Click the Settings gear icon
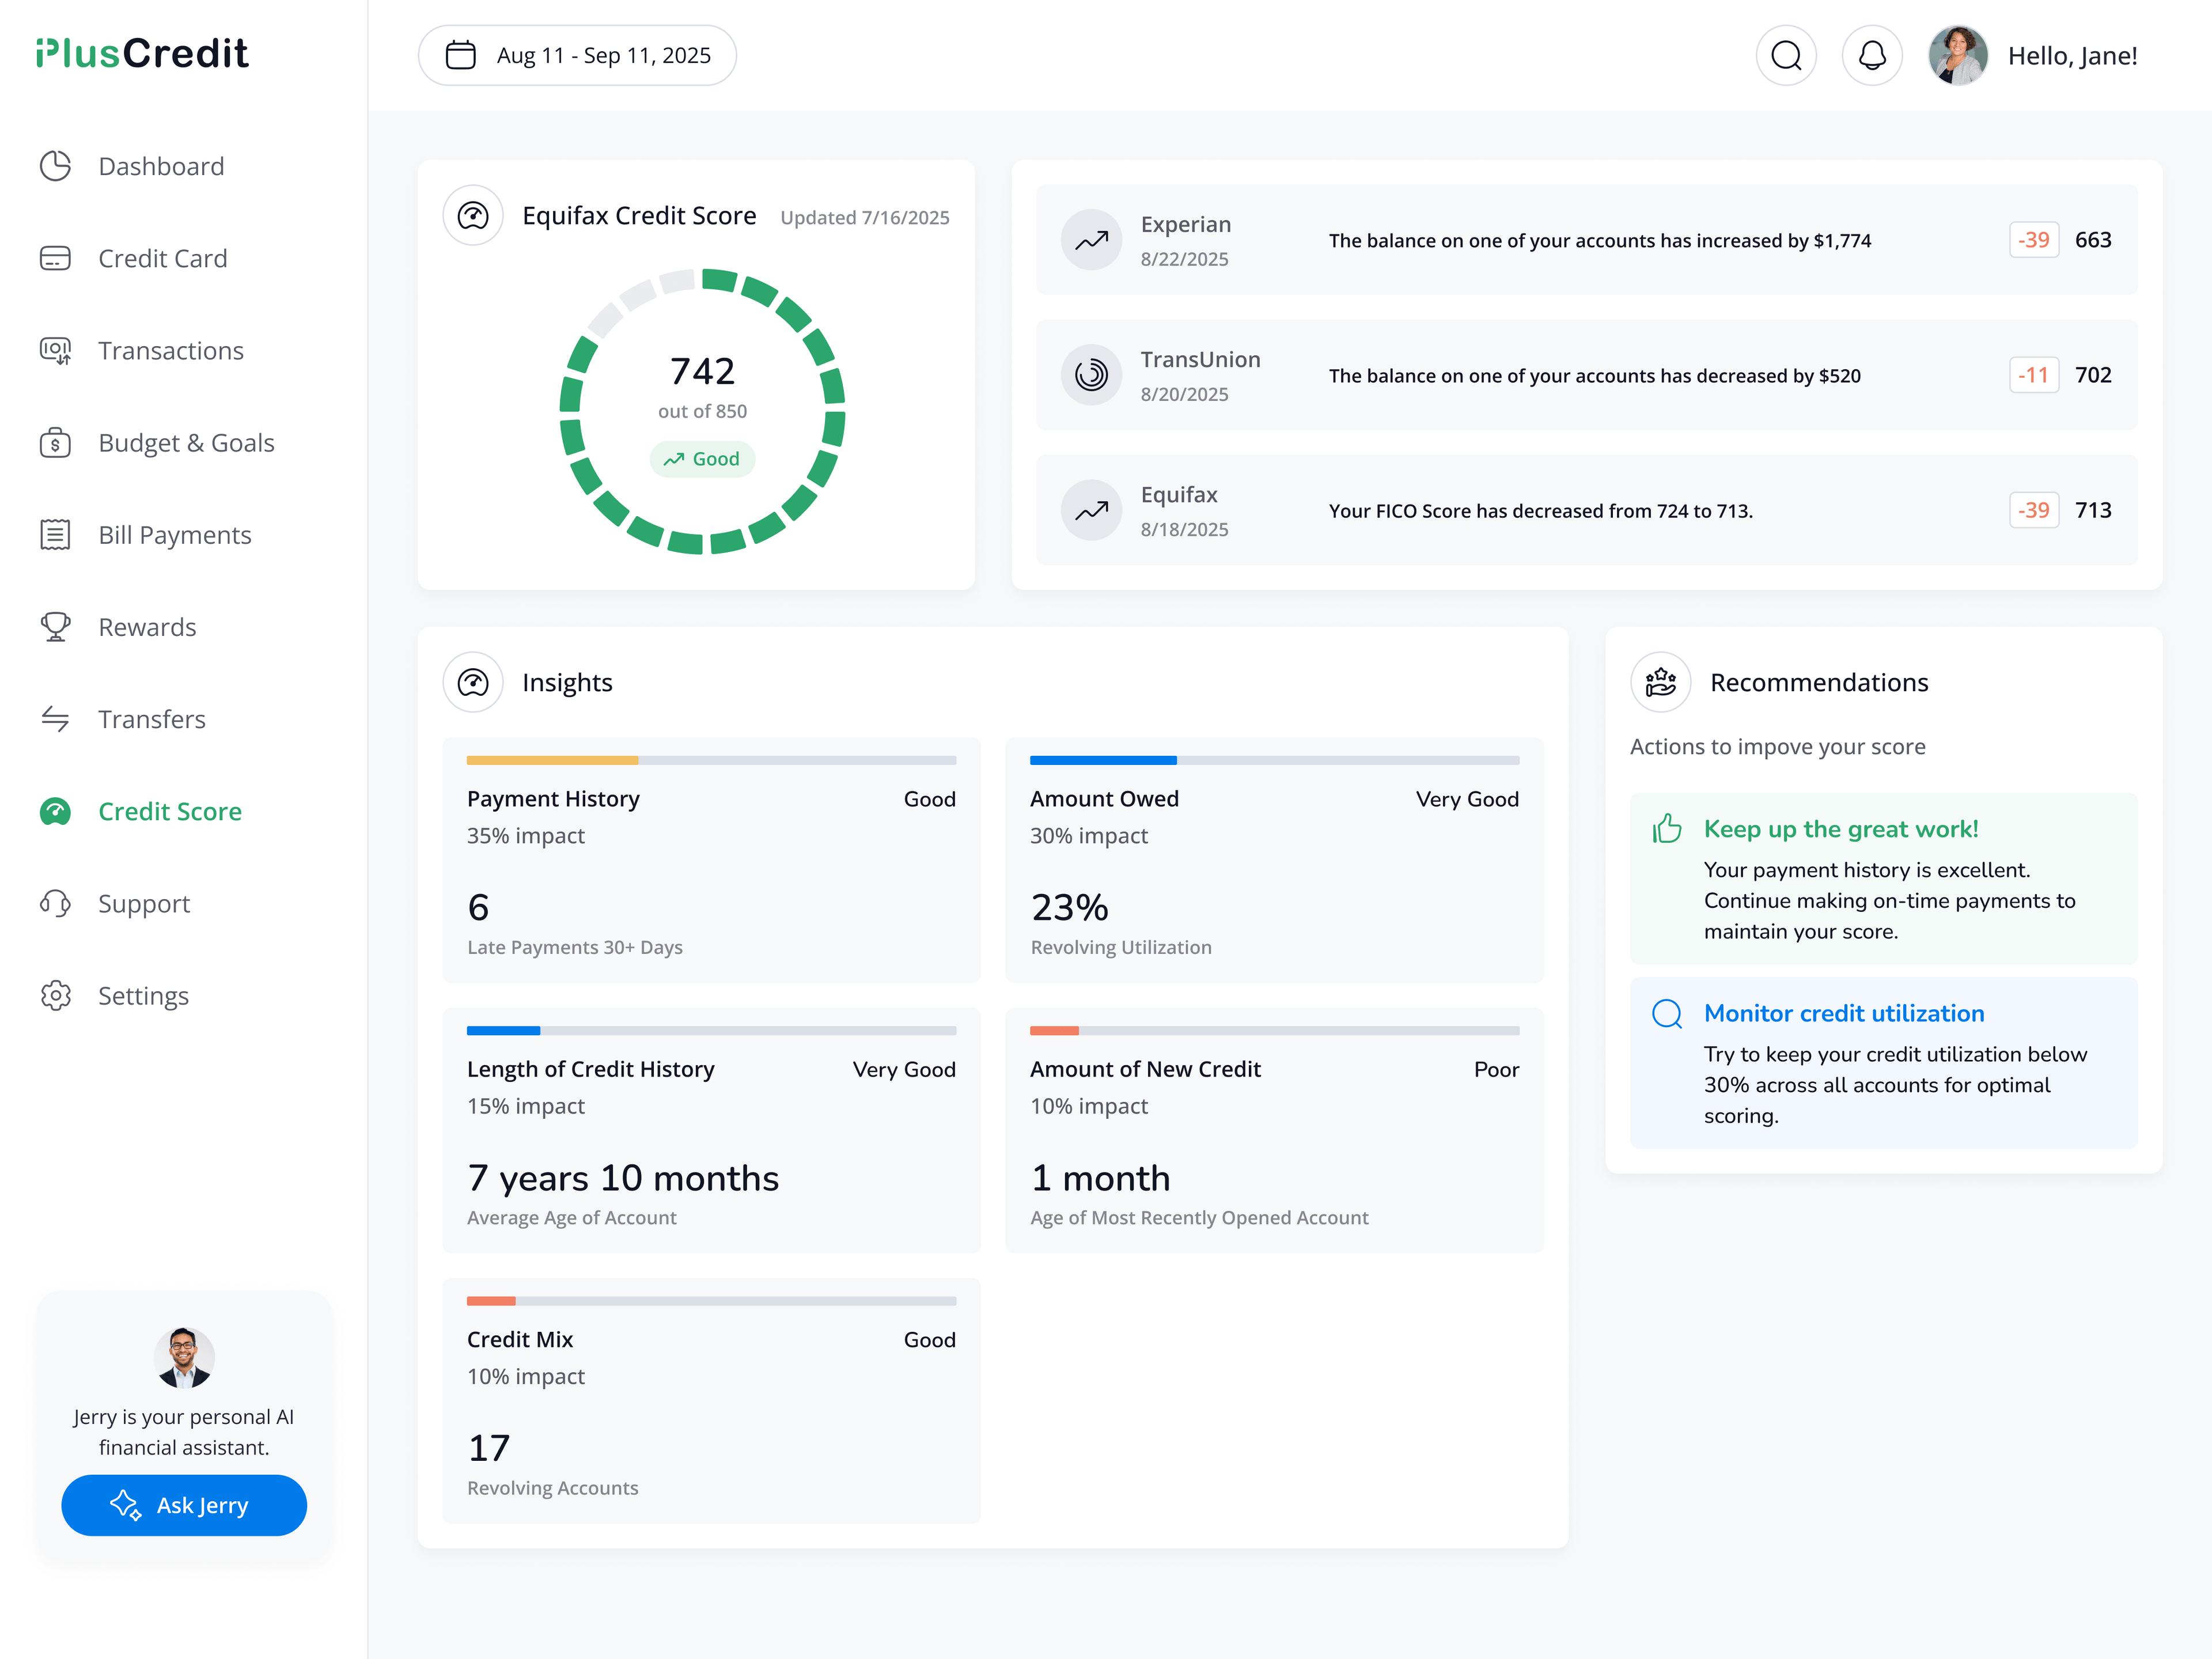The height and width of the screenshot is (1659, 2212). 55,995
